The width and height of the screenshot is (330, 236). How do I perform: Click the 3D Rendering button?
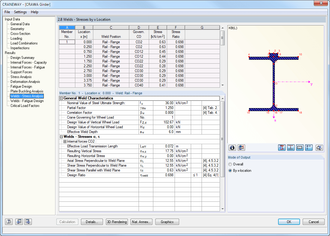117,222
